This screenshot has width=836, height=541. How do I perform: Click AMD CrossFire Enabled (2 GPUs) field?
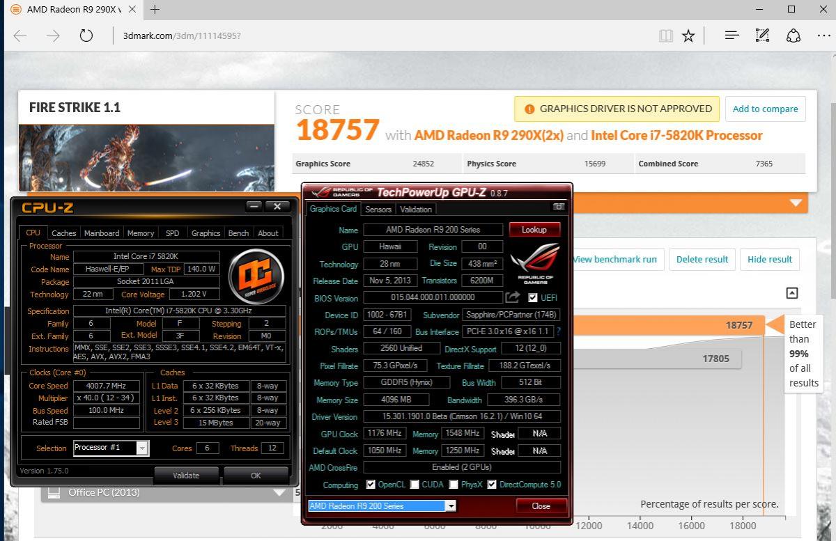tap(461, 467)
